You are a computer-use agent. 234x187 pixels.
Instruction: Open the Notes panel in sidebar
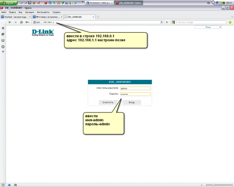(x=3, y=34)
